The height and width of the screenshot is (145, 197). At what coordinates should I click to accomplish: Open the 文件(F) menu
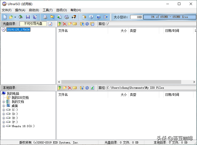[7, 10]
